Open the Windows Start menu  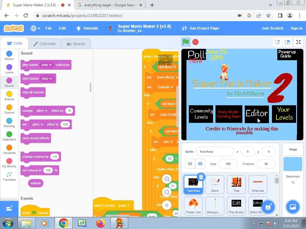8,223
